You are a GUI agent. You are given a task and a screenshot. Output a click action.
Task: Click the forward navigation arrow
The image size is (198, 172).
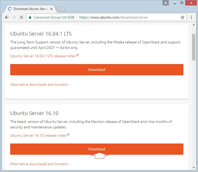click(14, 17)
